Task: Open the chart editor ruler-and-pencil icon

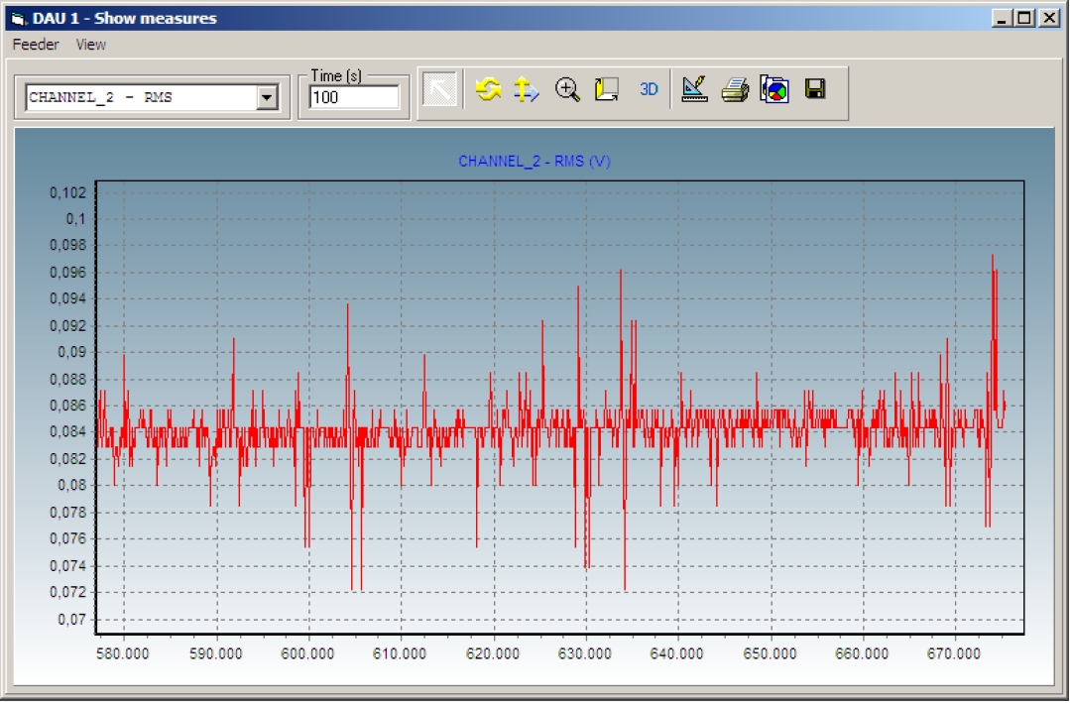Action: click(x=694, y=89)
